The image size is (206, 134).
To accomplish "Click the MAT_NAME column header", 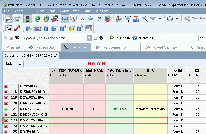I will (94, 75).
